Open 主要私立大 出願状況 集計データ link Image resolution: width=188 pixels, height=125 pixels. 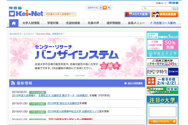[64, 96]
